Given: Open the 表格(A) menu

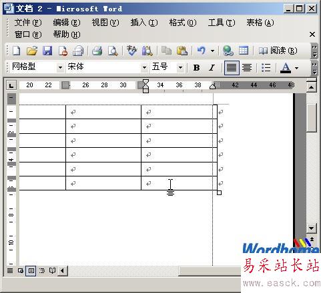Looking at the screenshot, I should coord(260,23).
